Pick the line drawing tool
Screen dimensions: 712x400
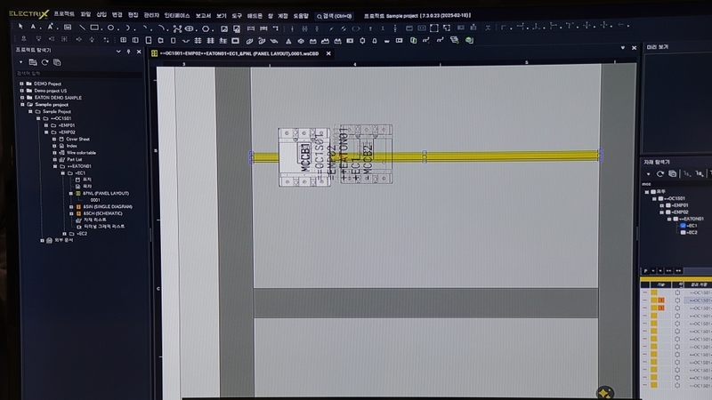coord(83,28)
